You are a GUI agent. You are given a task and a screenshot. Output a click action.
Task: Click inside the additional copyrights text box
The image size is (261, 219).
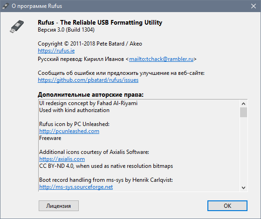(139, 146)
